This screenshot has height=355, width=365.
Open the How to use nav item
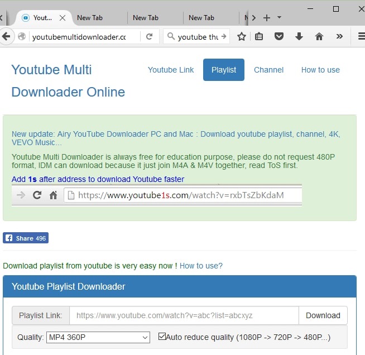pyautogui.click(x=320, y=70)
